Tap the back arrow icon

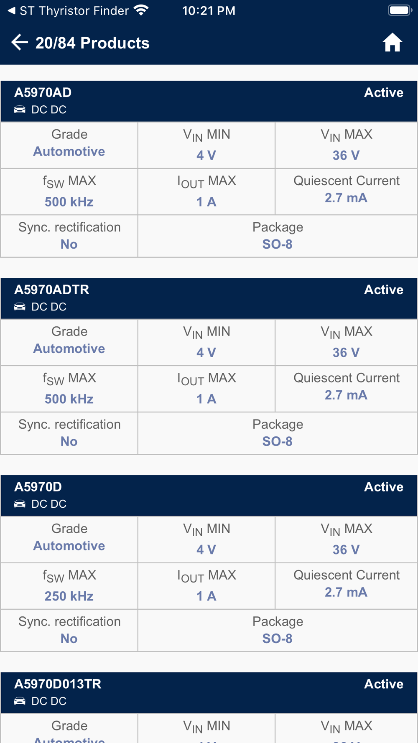pyautogui.click(x=19, y=43)
